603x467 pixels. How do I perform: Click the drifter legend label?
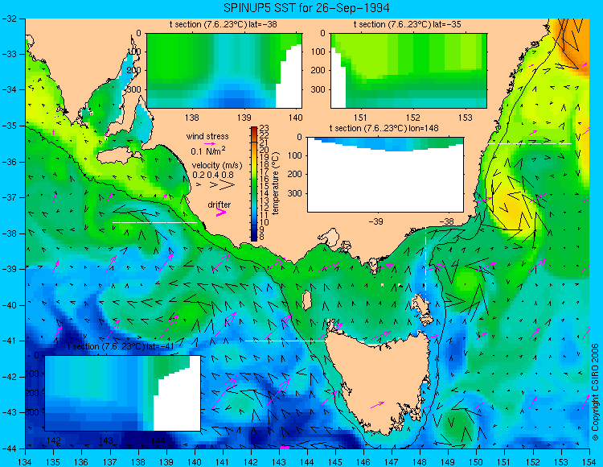coord(219,205)
